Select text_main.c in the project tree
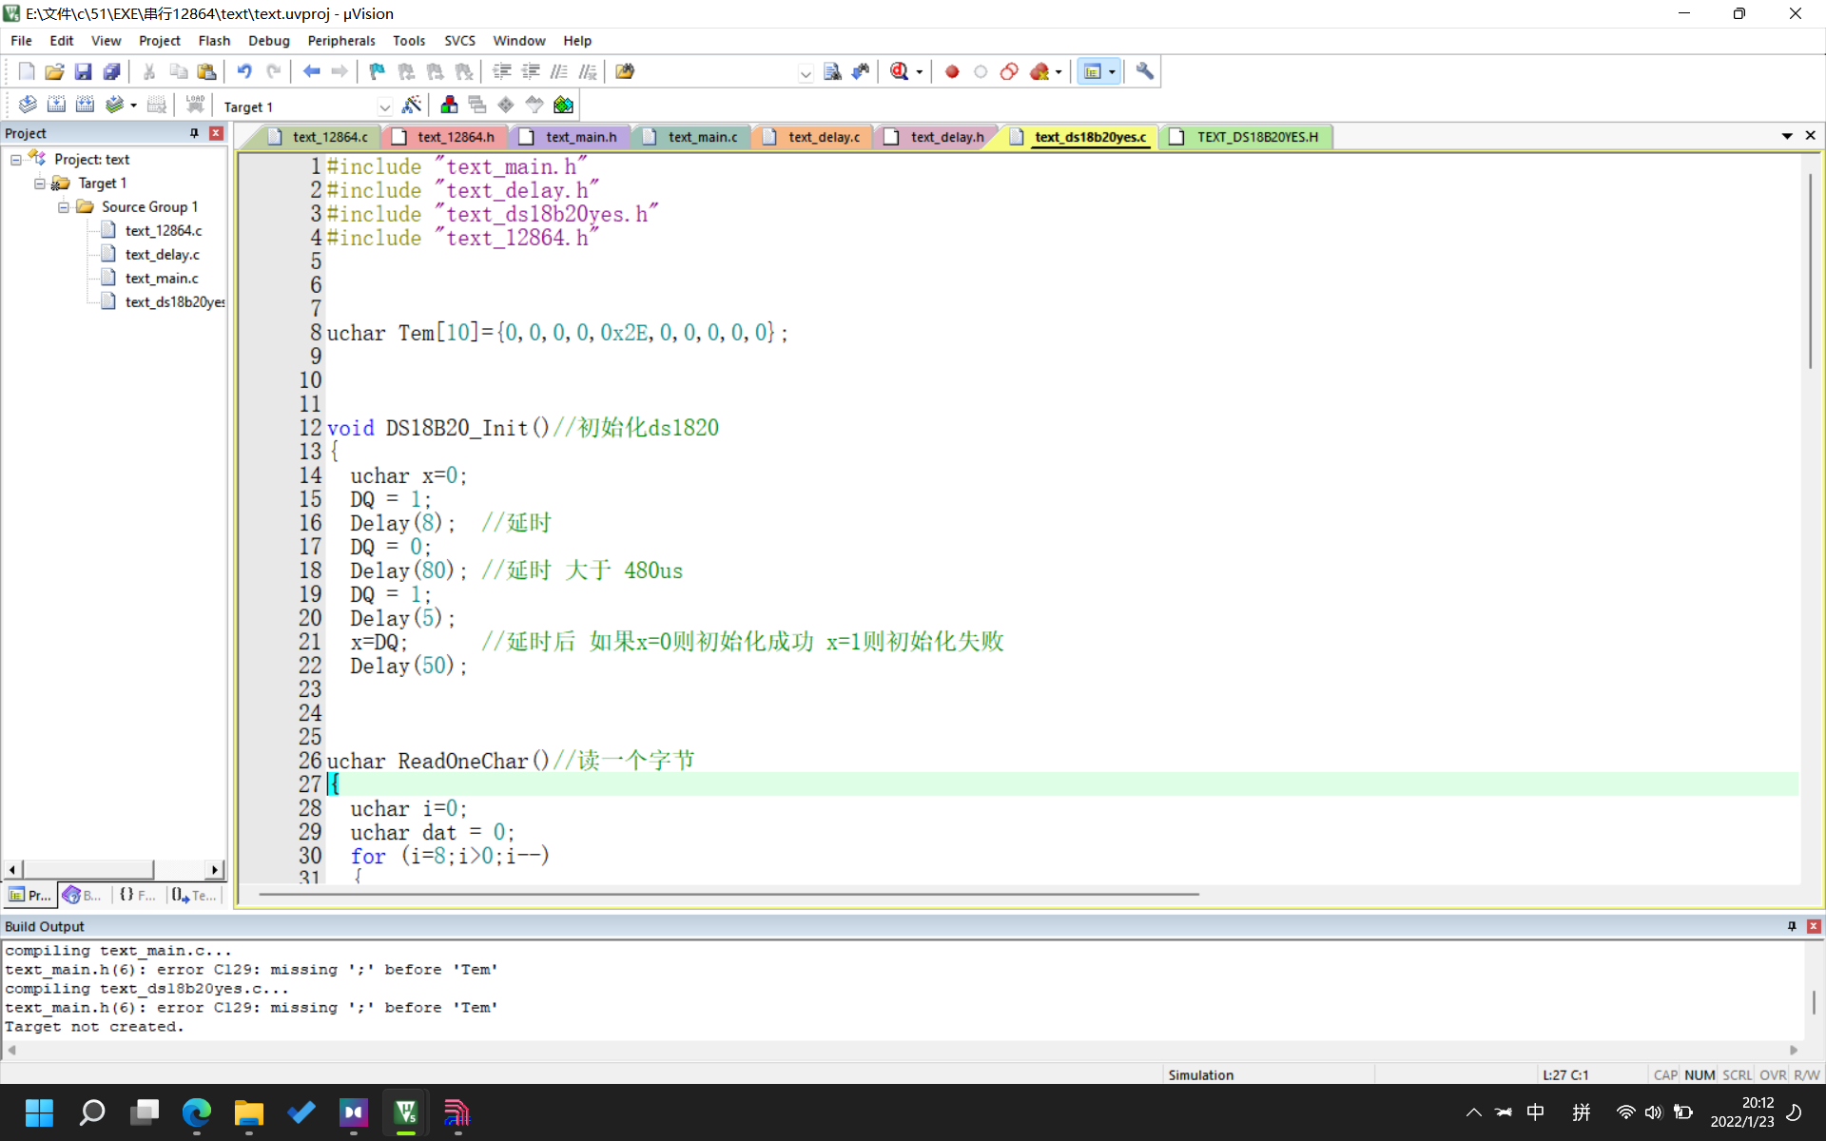Image resolution: width=1826 pixels, height=1141 pixels. [x=162, y=279]
